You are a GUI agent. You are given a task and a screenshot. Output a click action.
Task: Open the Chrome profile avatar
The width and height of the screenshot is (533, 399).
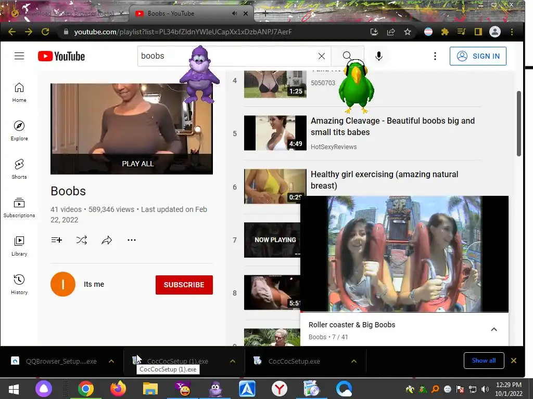click(495, 32)
